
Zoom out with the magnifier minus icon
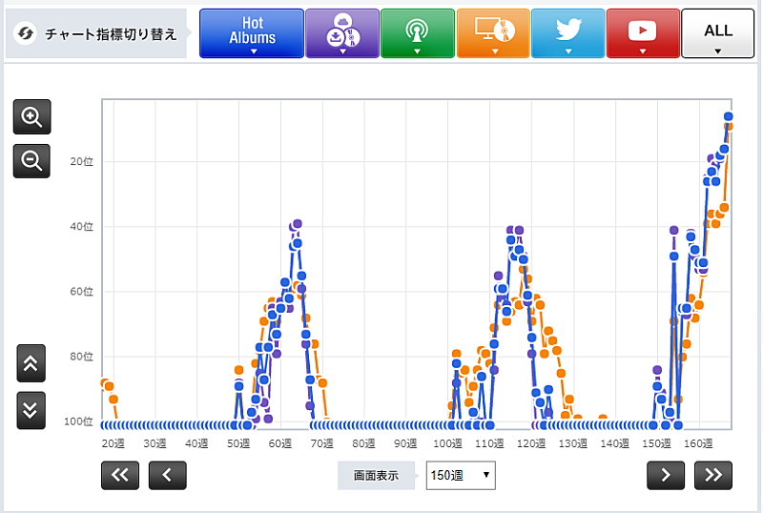coord(31,161)
